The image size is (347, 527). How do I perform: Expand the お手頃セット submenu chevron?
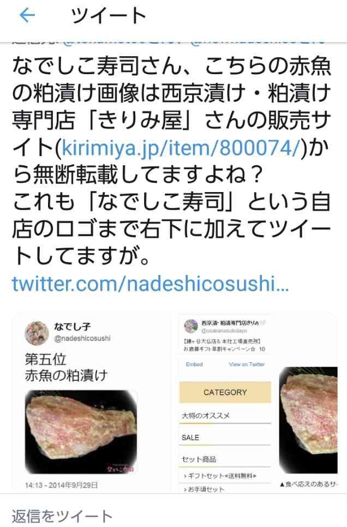pos(185,490)
